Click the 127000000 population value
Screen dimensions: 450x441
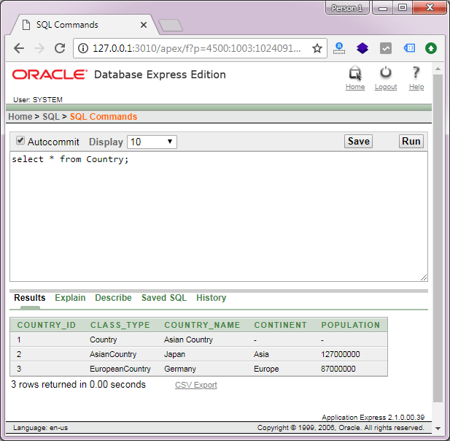340,354
